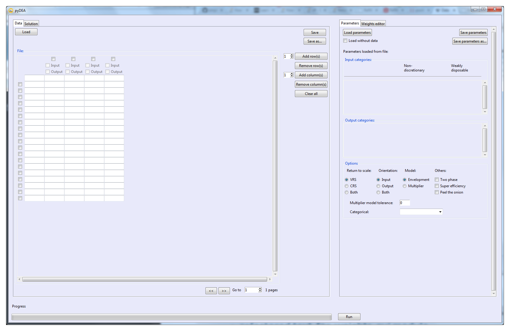510x331 pixels.
Task: Select Envelopment model
Action: pyautogui.click(x=405, y=180)
